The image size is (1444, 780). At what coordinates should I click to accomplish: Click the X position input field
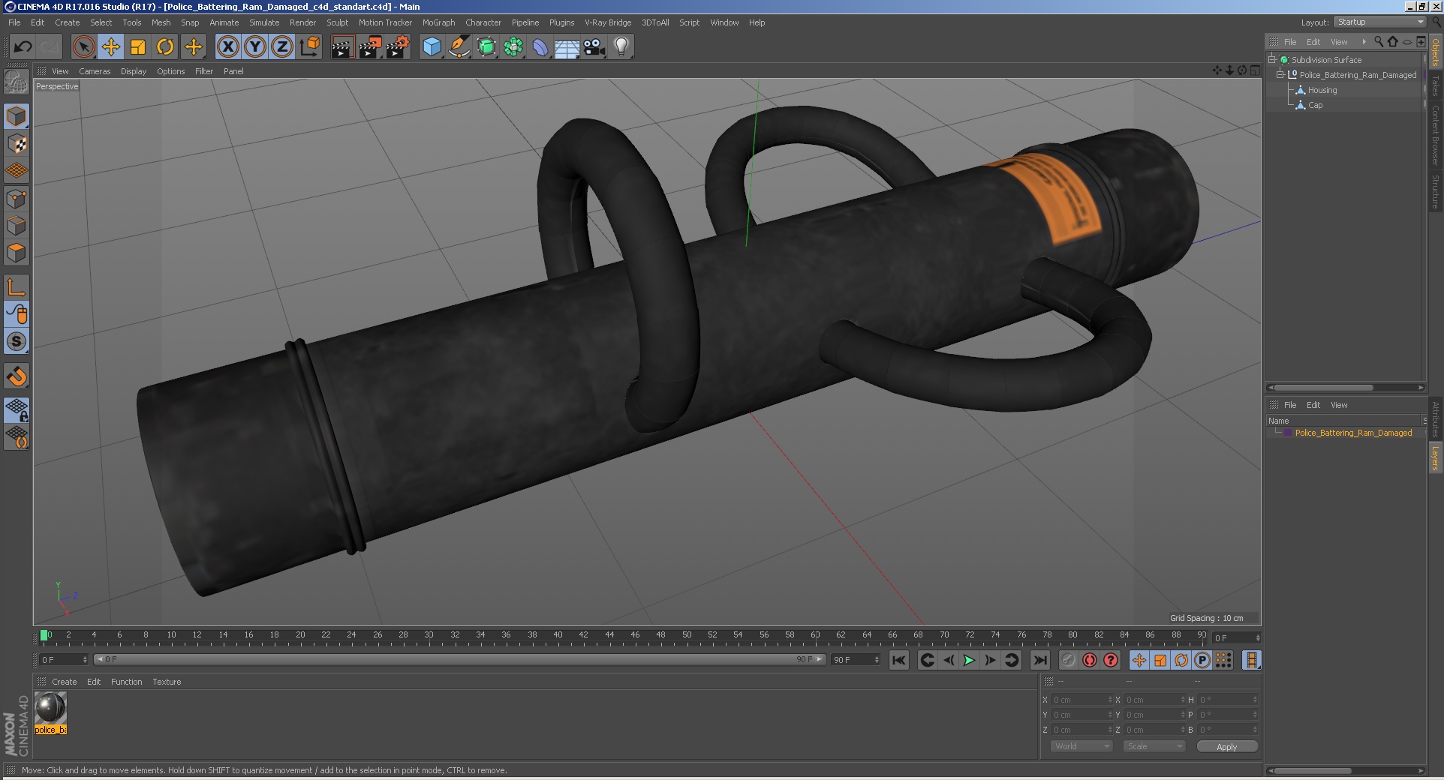(x=1081, y=700)
